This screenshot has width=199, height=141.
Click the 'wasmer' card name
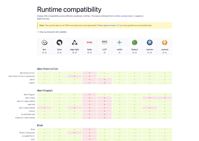click(x=150, y=50)
